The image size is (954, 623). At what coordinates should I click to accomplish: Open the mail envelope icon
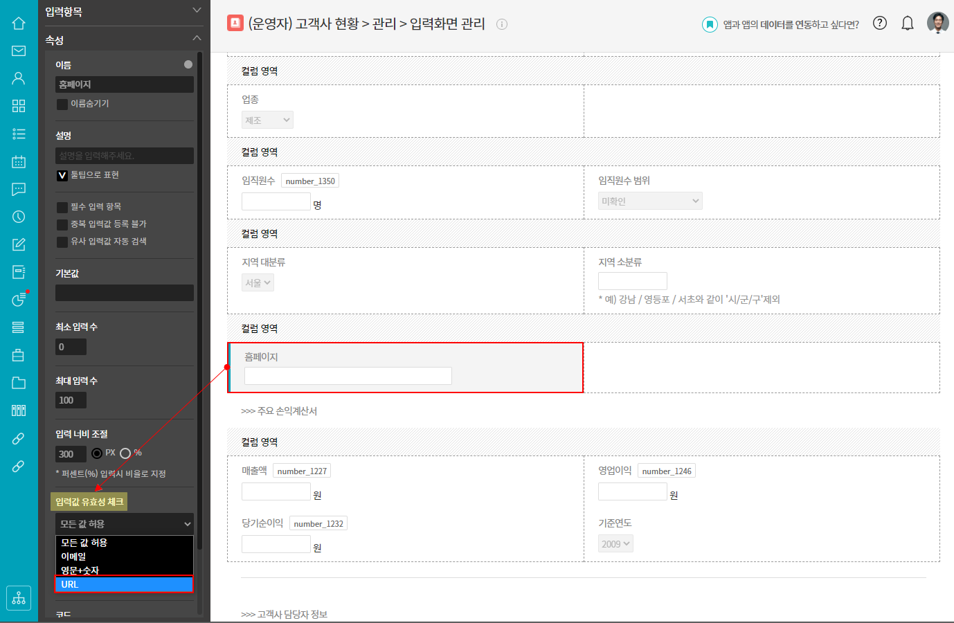point(19,51)
